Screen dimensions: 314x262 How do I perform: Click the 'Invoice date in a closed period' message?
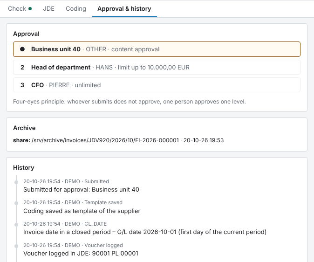click(x=145, y=232)
